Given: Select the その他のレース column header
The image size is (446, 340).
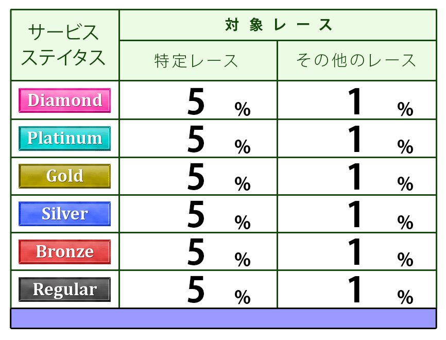Looking at the screenshot, I should [356, 61].
